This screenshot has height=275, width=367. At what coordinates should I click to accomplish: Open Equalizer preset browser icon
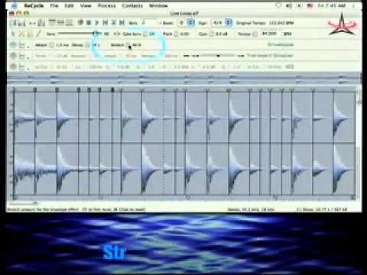click(x=22, y=67)
